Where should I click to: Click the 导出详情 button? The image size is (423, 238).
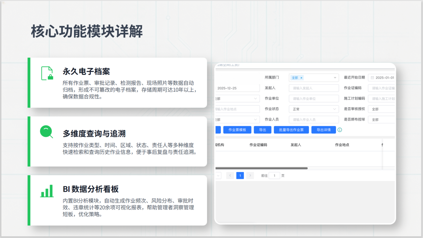pyautogui.click(x=324, y=130)
